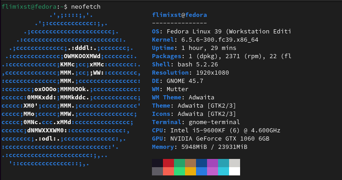Click the 'Theme: Adwaita [GTK2/3]' line
Image resolution: width=342 pixels, height=180 pixels.
coord(194,106)
